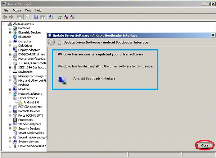Expand the PCMCIA adapters node

[x=10, y=107]
